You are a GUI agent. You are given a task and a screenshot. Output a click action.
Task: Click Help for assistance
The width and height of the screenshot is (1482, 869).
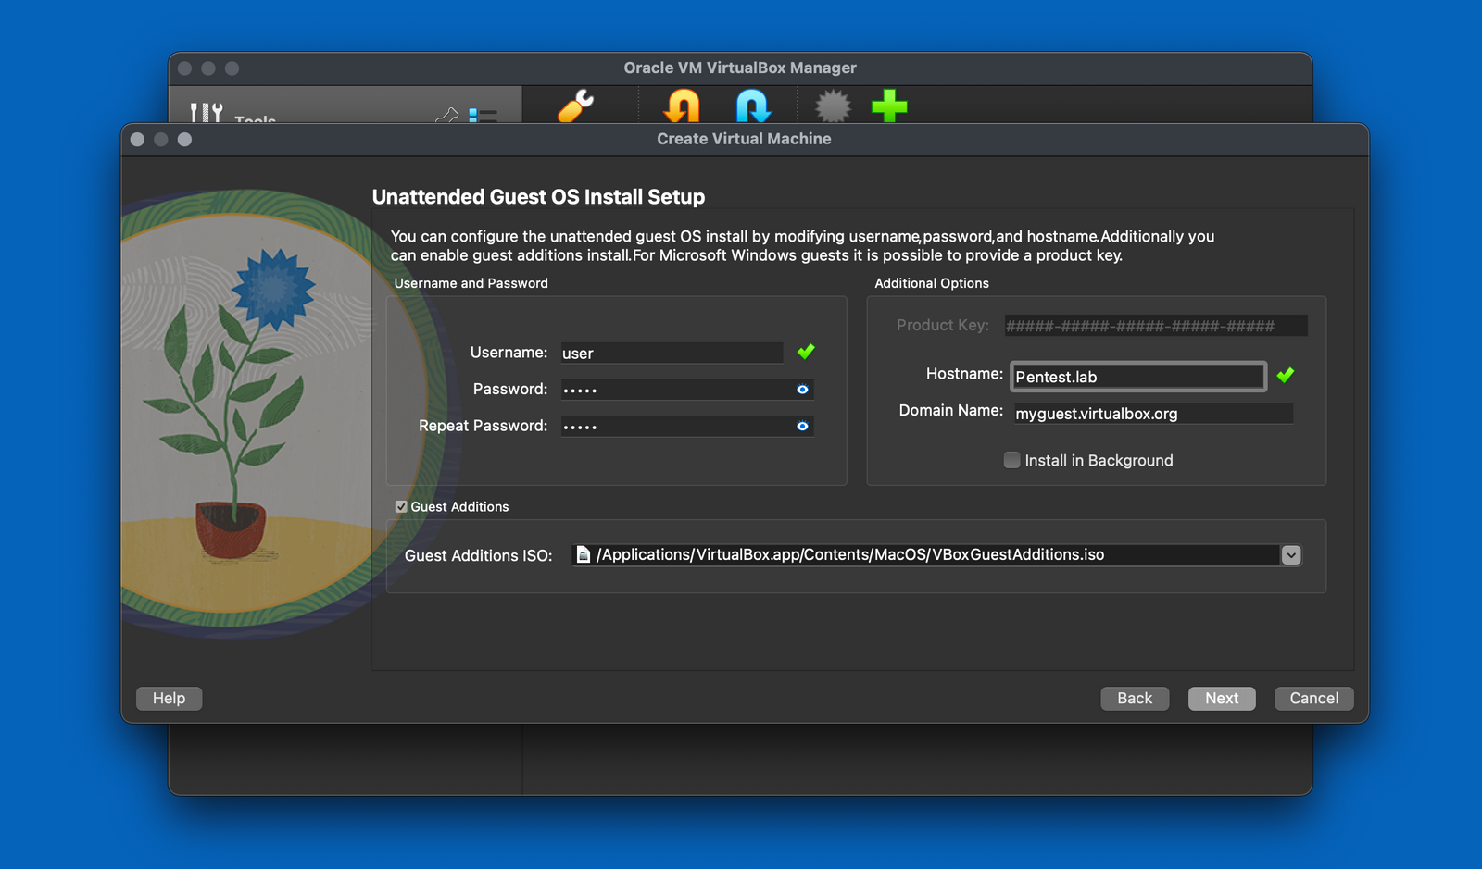169,698
